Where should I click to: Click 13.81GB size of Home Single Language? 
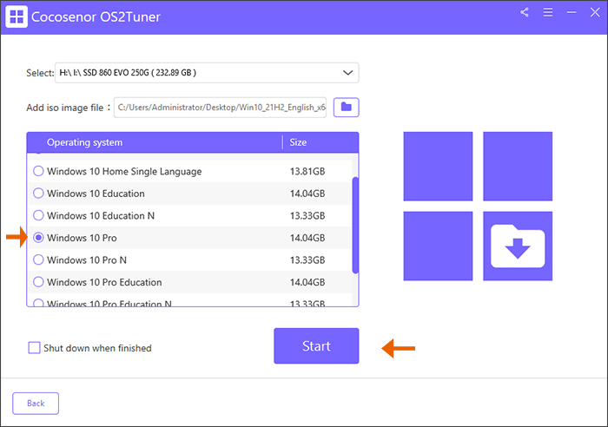(x=307, y=171)
